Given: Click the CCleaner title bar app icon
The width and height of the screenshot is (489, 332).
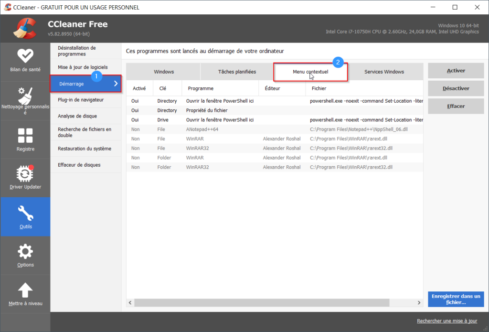Looking at the screenshot, I should tap(8, 7).
